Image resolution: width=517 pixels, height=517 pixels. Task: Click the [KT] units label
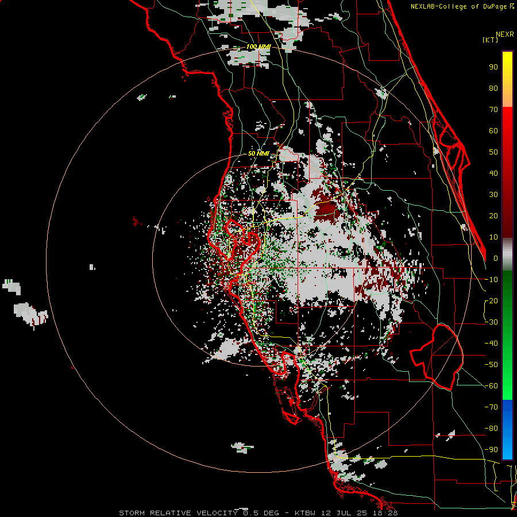tap(491, 40)
